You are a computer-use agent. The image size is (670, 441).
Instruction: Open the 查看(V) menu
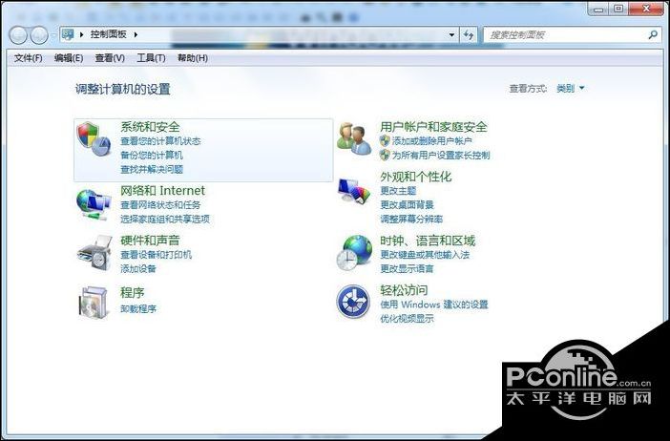(110, 58)
